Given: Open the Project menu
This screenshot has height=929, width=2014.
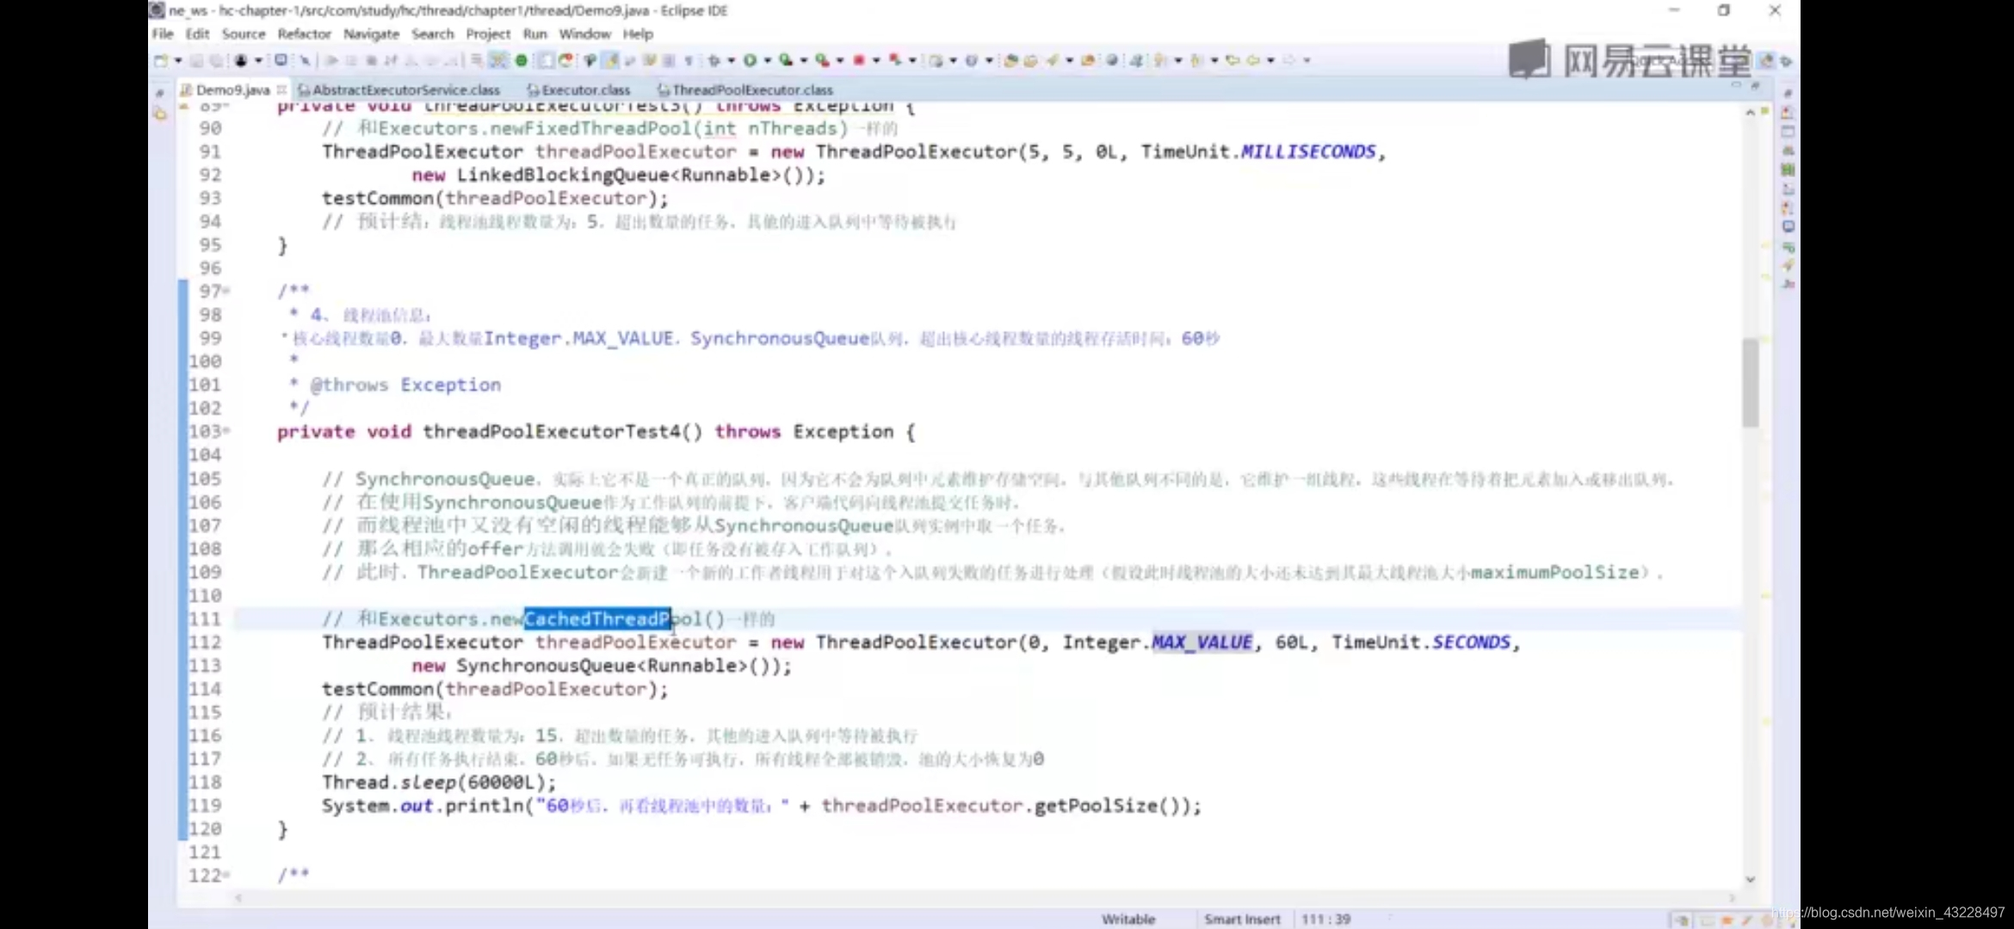Looking at the screenshot, I should 488,34.
